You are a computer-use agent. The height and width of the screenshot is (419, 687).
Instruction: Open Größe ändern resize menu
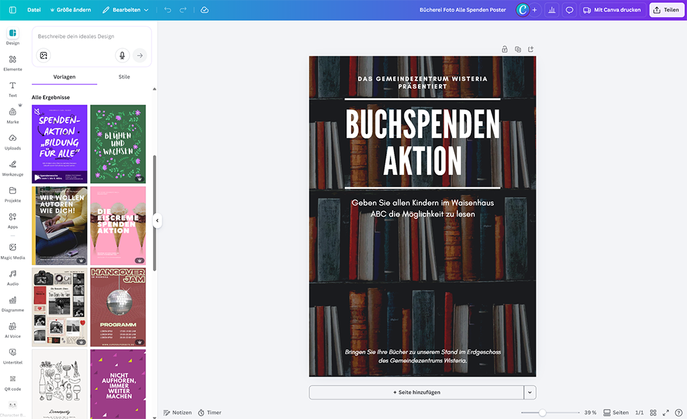[x=70, y=9]
